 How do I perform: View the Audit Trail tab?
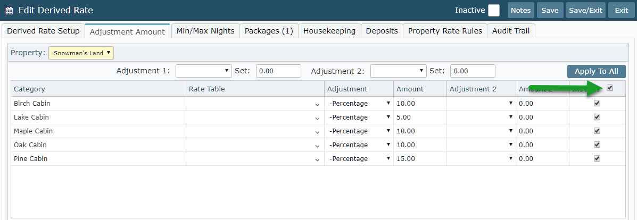pyautogui.click(x=511, y=31)
